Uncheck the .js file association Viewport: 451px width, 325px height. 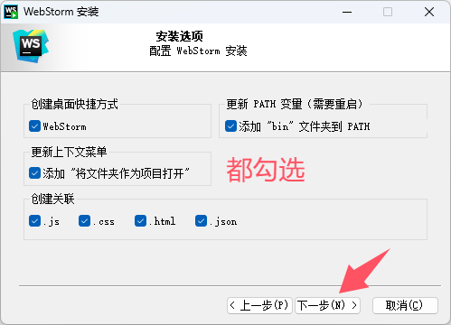point(34,221)
